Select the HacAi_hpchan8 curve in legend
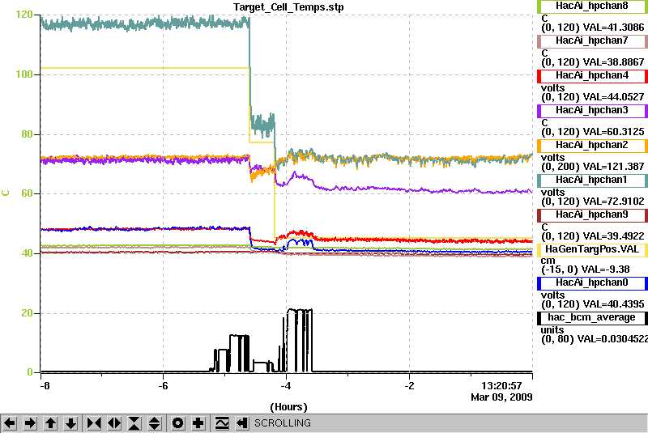 [x=592, y=6]
